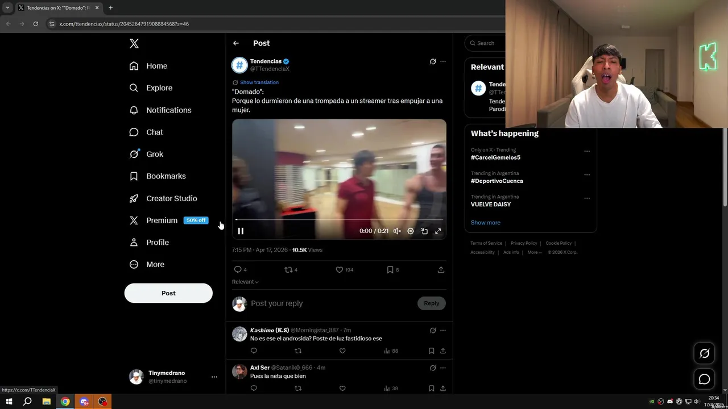Open the floating Grok button

(x=704, y=353)
